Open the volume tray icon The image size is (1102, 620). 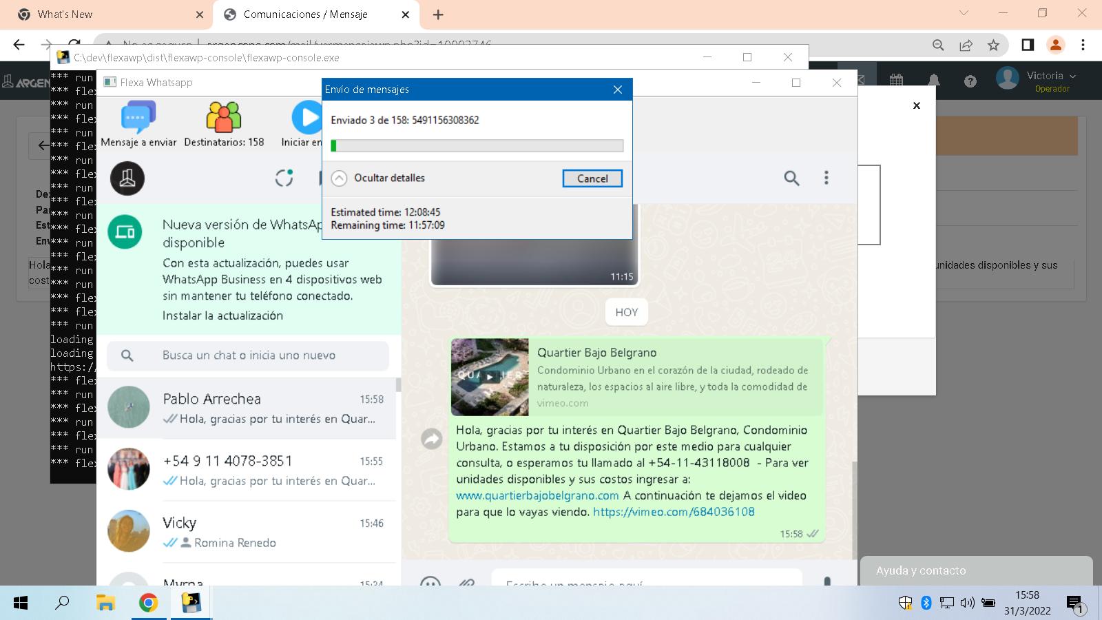pyautogui.click(x=968, y=603)
